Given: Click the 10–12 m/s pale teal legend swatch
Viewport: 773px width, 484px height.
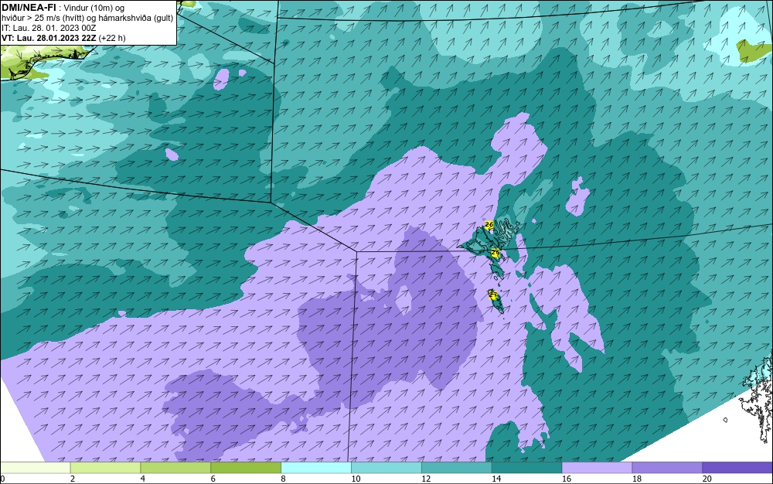Looking at the screenshot, I should tap(386, 468).
